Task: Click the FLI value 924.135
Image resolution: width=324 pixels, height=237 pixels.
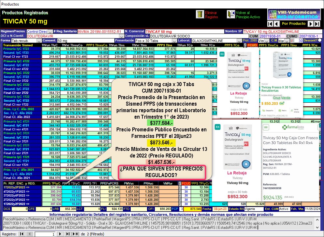Action: [x=115, y=209]
